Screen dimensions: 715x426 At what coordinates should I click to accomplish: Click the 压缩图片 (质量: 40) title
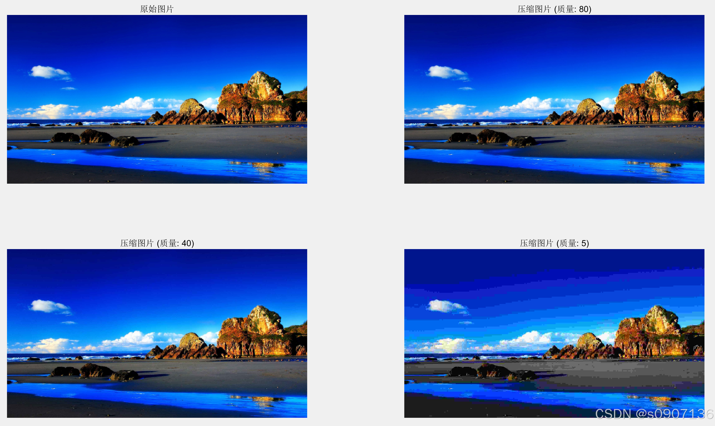(x=157, y=243)
